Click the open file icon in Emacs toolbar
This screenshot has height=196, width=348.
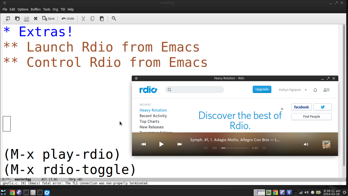pos(17,19)
